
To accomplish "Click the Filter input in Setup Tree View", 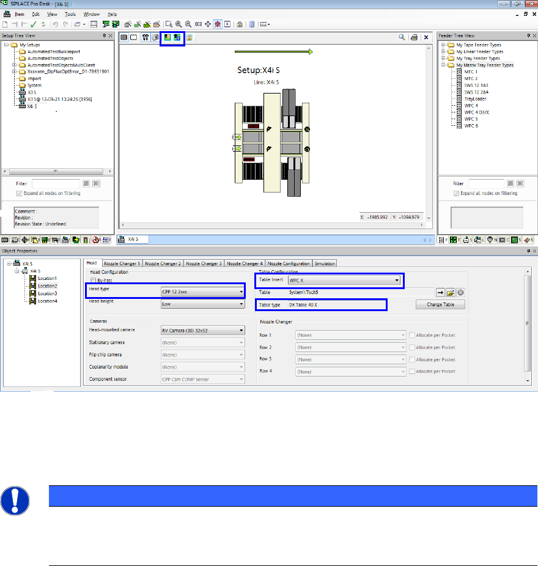I will click(56, 183).
